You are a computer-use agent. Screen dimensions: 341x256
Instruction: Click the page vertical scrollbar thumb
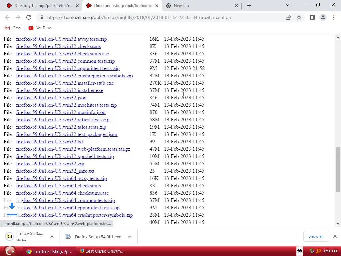click(x=338, y=170)
